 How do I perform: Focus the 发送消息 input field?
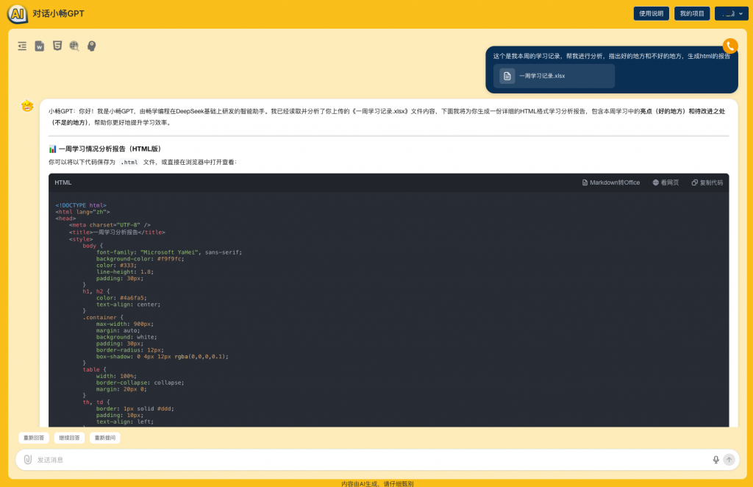pyautogui.click(x=368, y=460)
